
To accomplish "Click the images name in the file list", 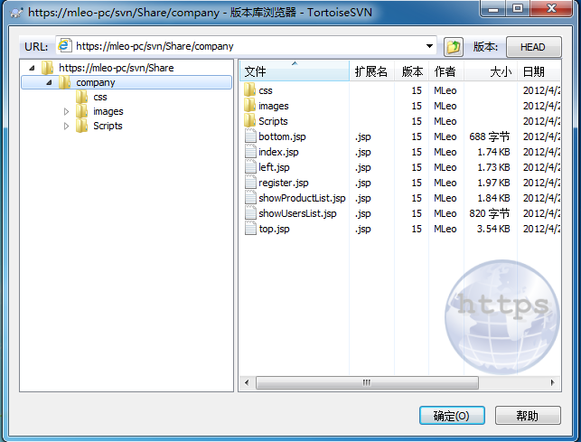I will click(x=274, y=106).
